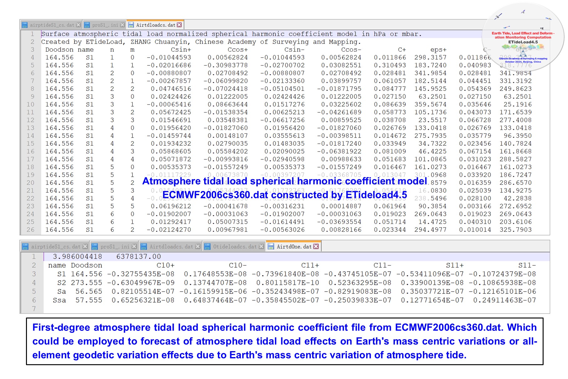Viewport: 568px width, 379px height.
Task: Close the upper Airtdloadcs.dat tab
Action: 179,25
